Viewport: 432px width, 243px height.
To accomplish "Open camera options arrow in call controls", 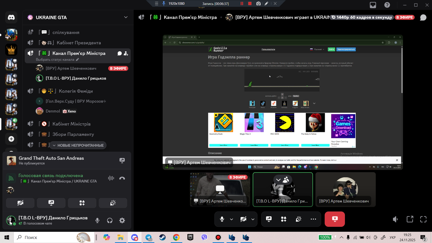I will click(x=253, y=219).
